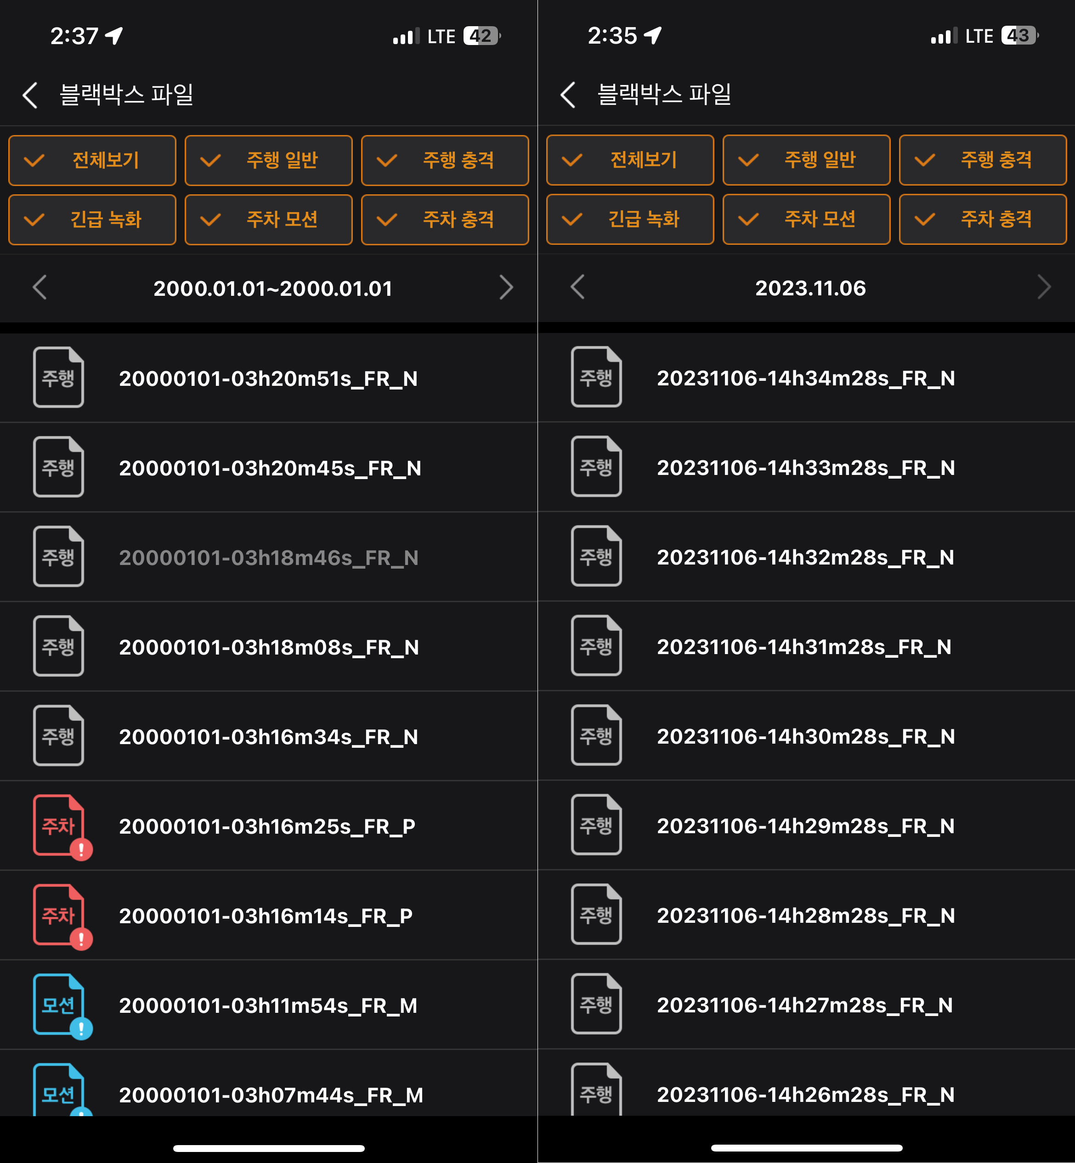Tap red 주차 icon for 03h16m25s file

pyautogui.click(x=59, y=826)
